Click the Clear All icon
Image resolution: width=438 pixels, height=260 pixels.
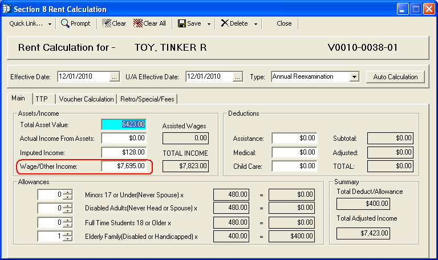137,23
